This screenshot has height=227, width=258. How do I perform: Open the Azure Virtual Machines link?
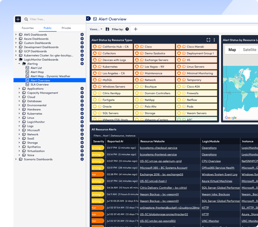point(217,181)
